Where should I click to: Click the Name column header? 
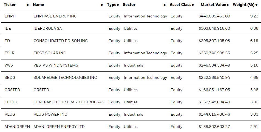click(38, 5)
